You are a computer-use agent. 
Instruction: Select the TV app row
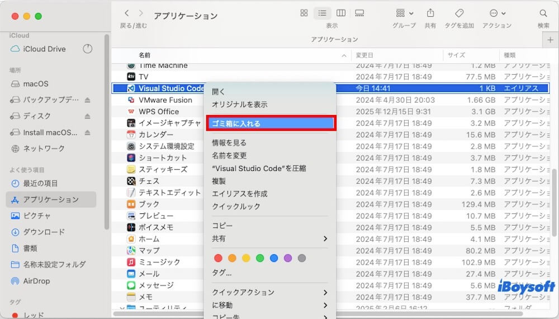point(330,77)
